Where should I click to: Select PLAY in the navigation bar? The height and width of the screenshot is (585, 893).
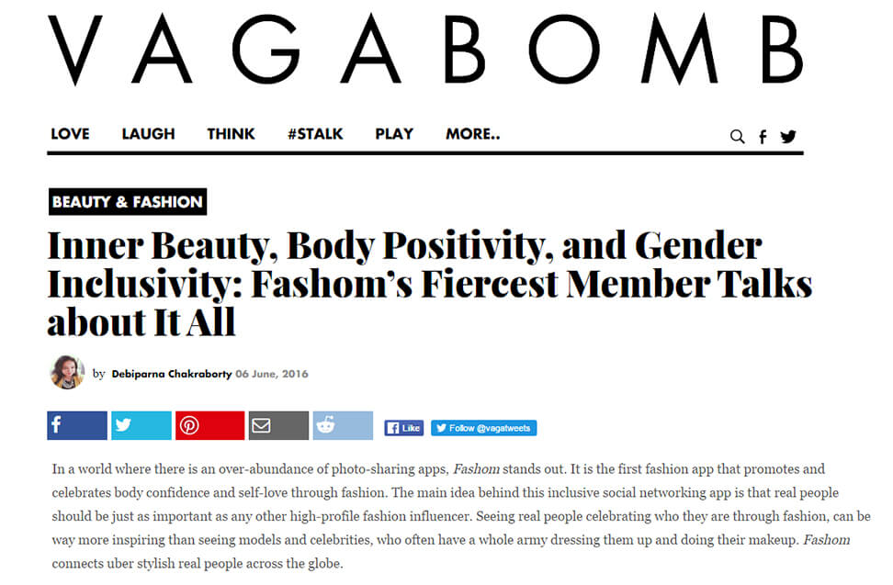pos(394,134)
